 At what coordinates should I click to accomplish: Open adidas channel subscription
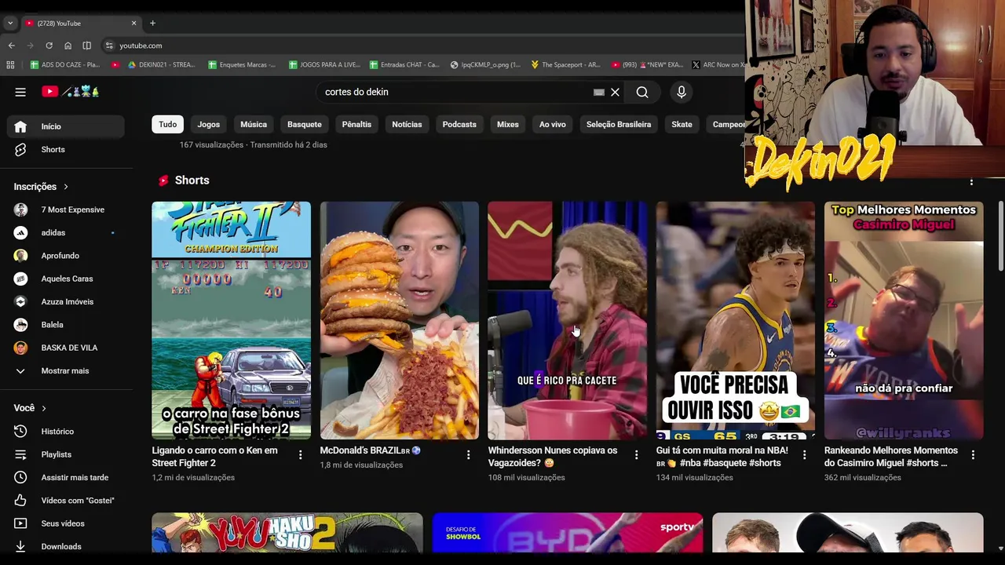tap(66, 232)
